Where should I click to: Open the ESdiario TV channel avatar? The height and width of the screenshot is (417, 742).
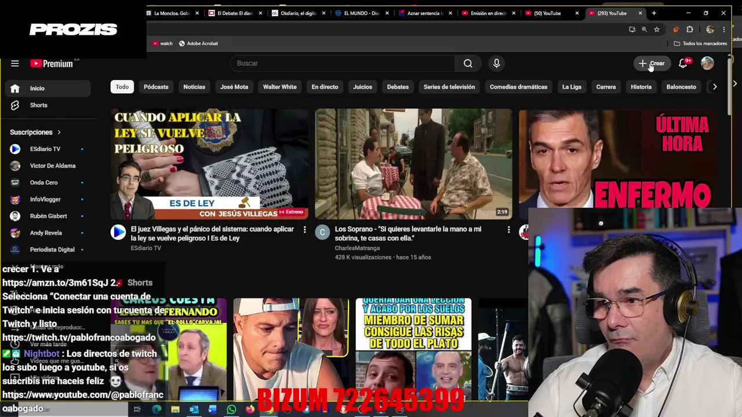118,232
